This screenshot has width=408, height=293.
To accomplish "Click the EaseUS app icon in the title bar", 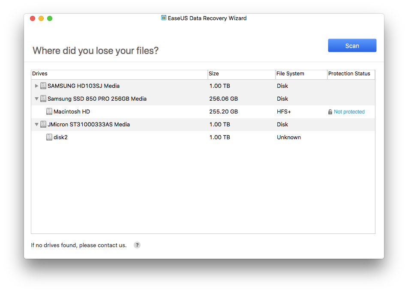I will pos(164,18).
